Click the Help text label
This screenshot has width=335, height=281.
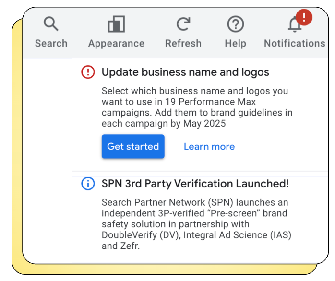point(235,43)
